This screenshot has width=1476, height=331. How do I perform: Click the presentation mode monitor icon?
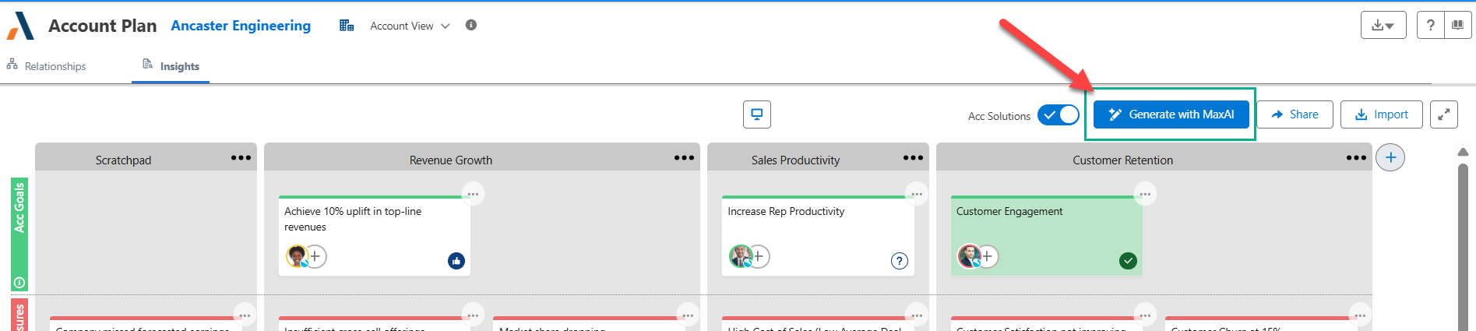coord(756,114)
